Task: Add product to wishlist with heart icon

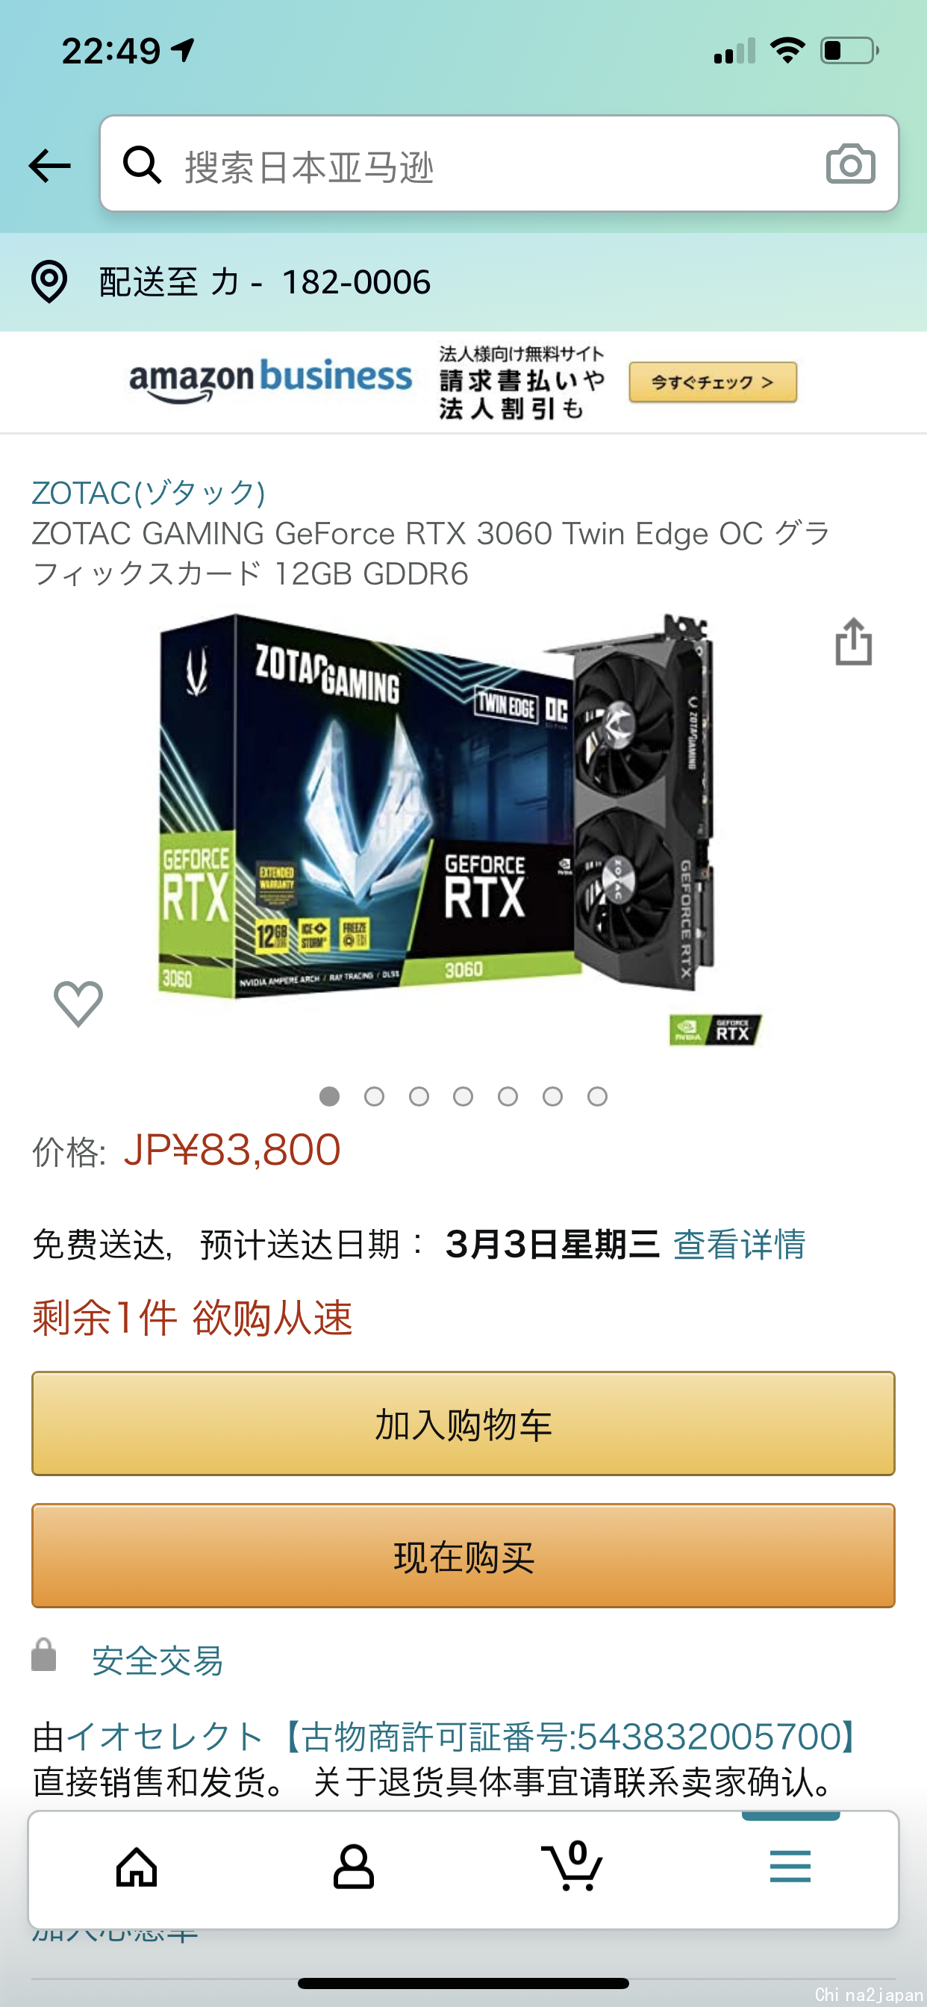Action: click(x=78, y=1003)
